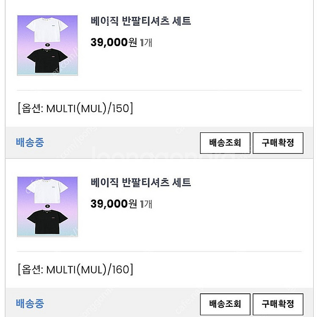Click the 배송중 status of the 160 order
Screen dimensions: 320x317
[30, 303]
